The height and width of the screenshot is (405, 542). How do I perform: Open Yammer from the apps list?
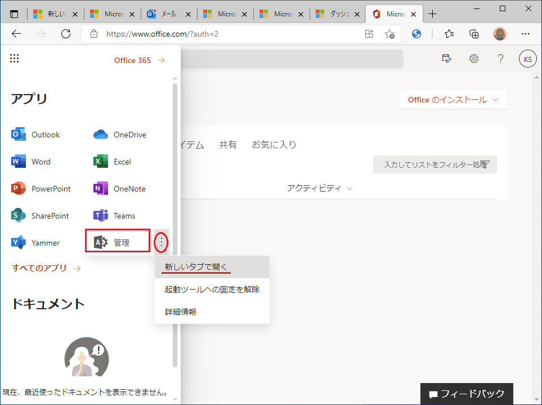click(35, 242)
